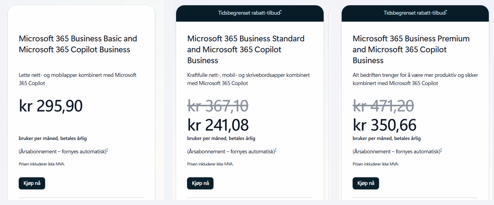This screenshot has width=494, height=205.
Task: Click asterisk footnote in Premium card discount banner
Action: (x=446, y=11)
